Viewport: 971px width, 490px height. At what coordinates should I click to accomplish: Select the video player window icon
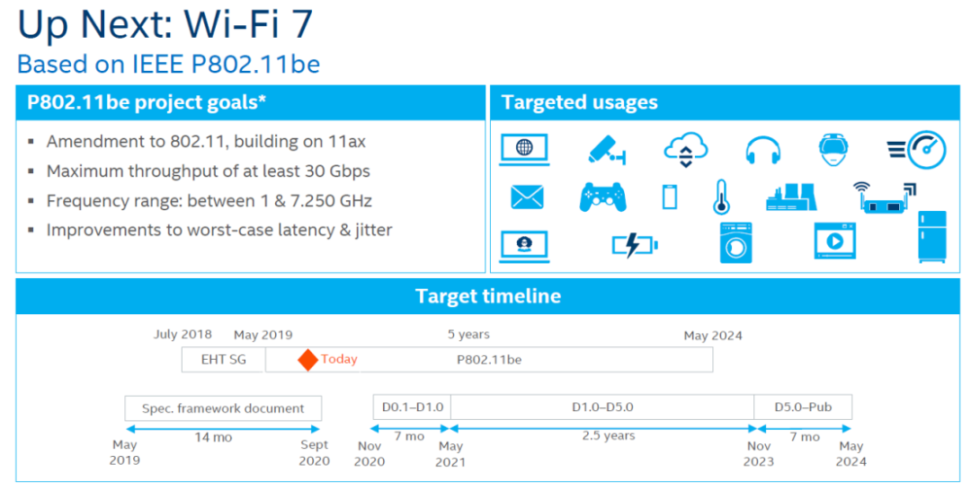(834, 241)
